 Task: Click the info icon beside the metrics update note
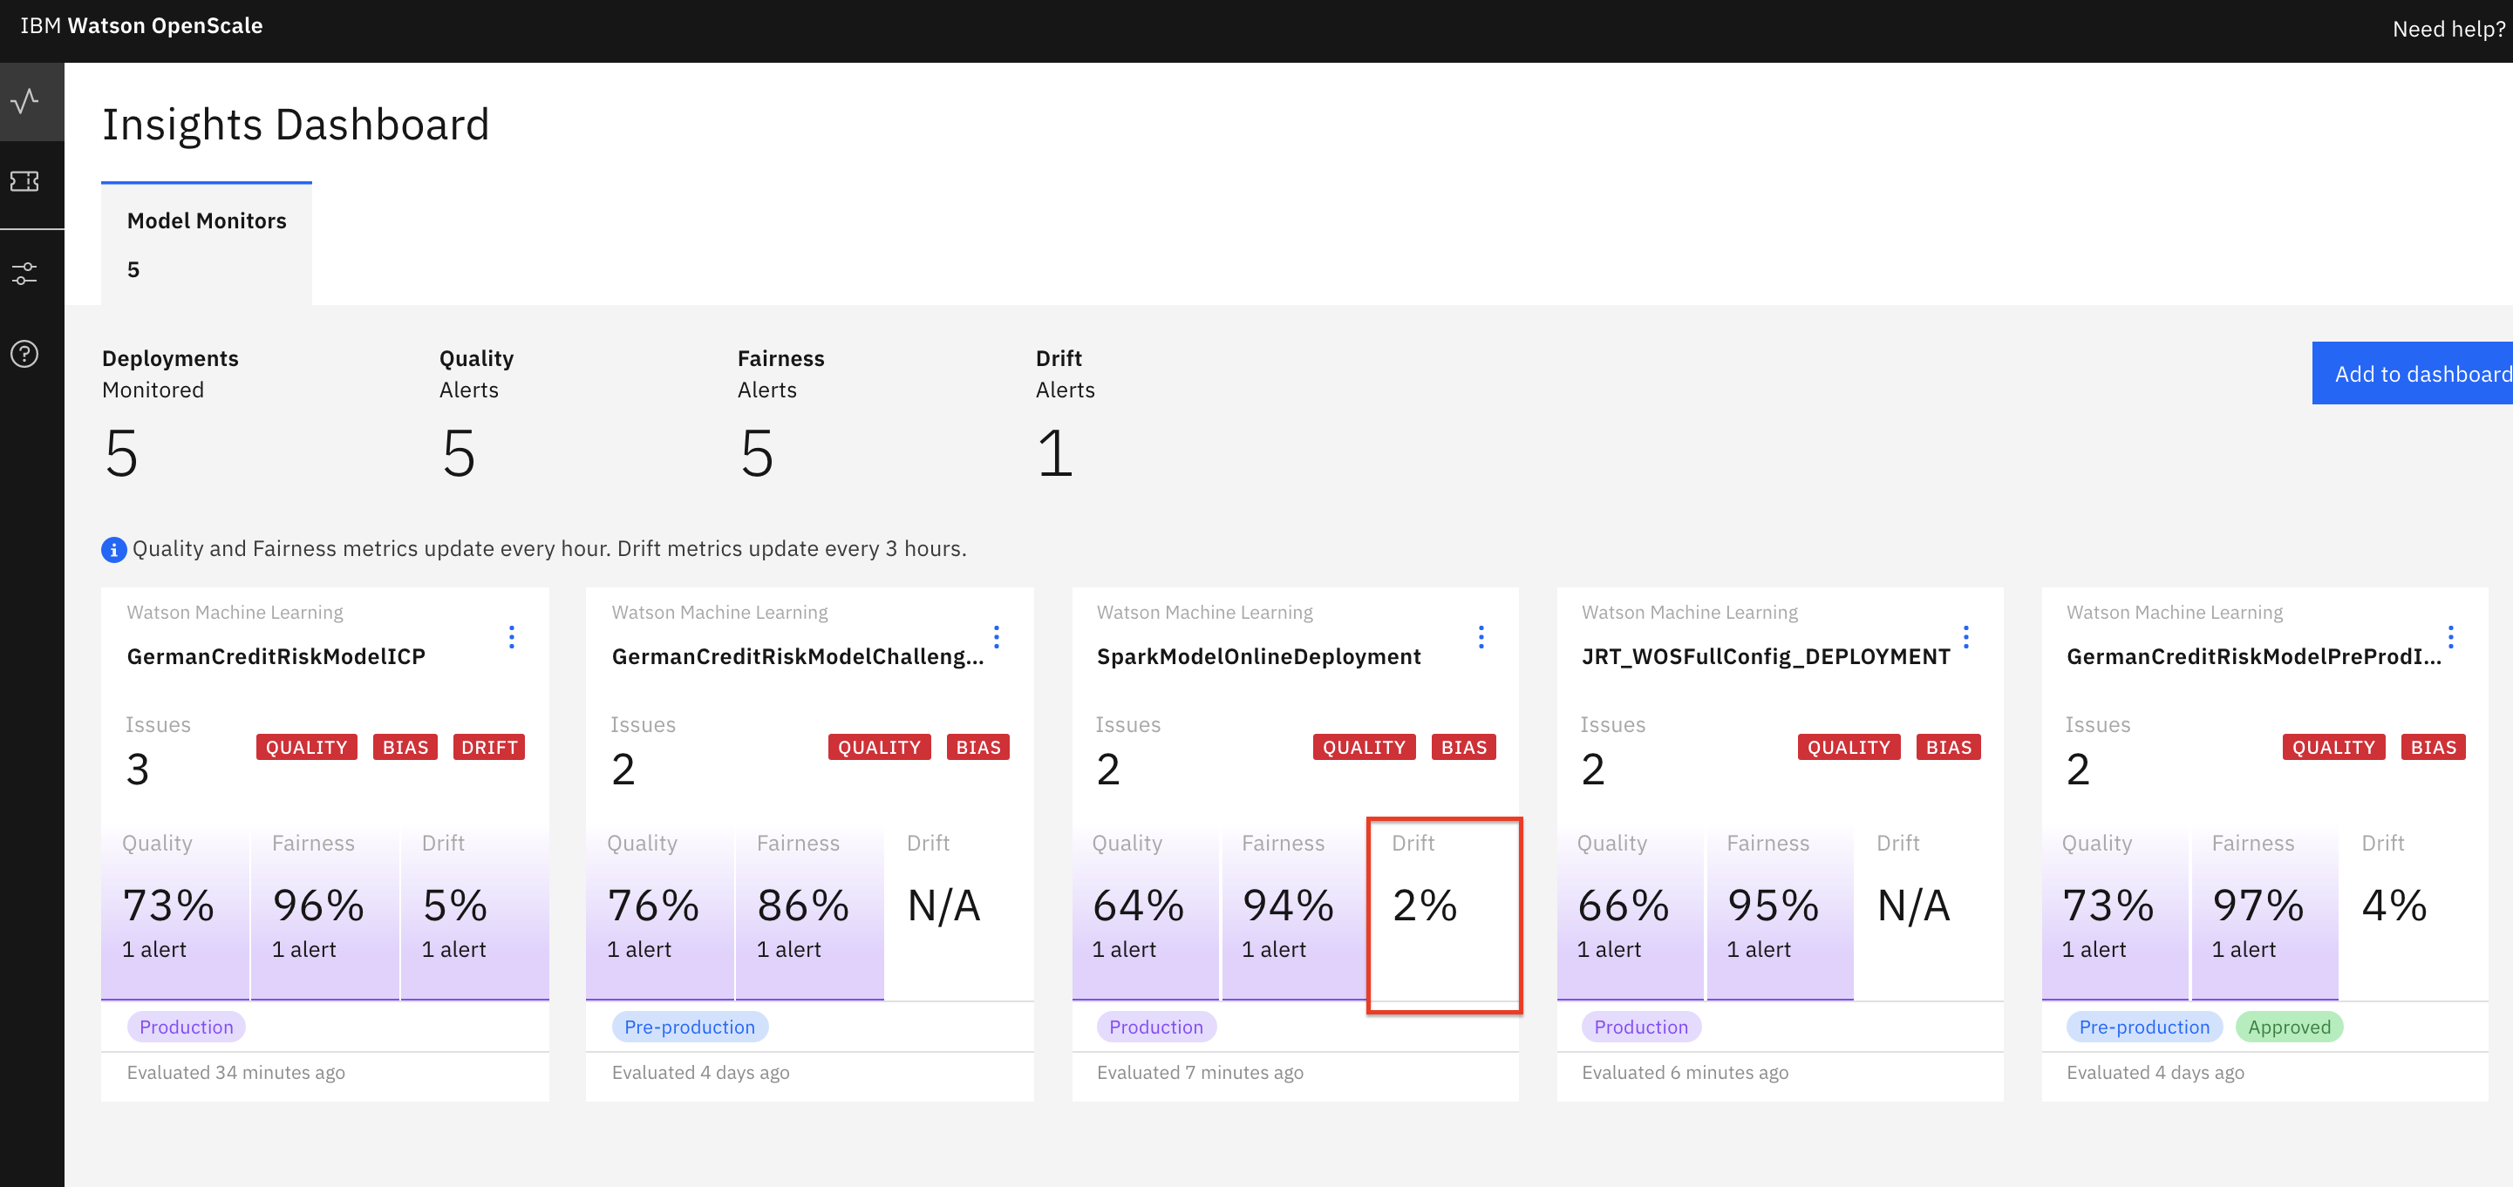(114, 549)
